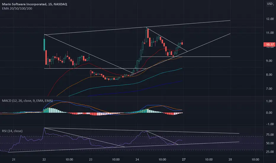This screenshot has height=163, width=276.
Task: Click date label 28 on time axis
Action: (x=230, y=160)
